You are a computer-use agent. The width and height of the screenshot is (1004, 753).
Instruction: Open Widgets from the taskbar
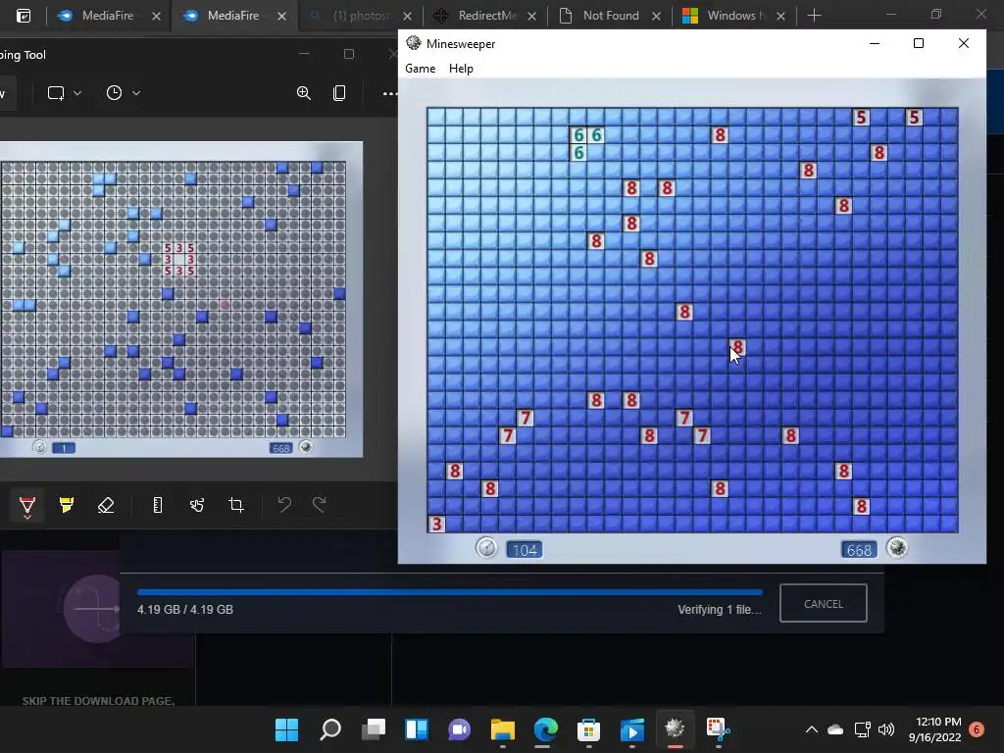click(x=416, y=728)
